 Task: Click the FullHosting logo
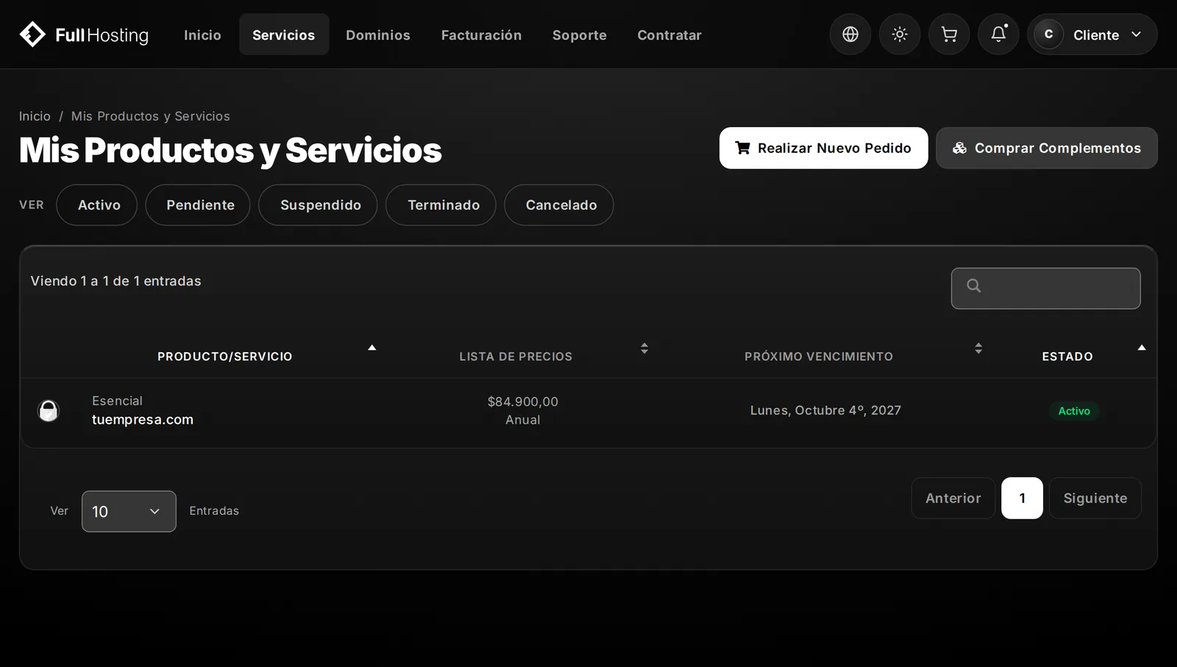point(84,35)
